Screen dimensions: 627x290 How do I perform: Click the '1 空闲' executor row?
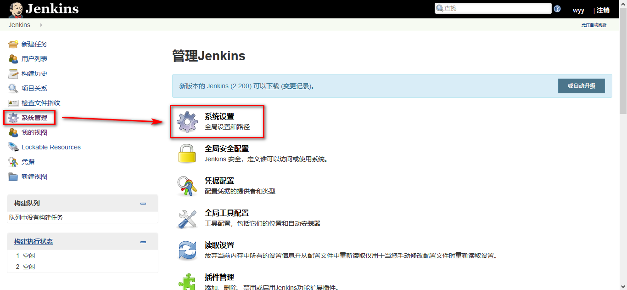coord(83,256)
